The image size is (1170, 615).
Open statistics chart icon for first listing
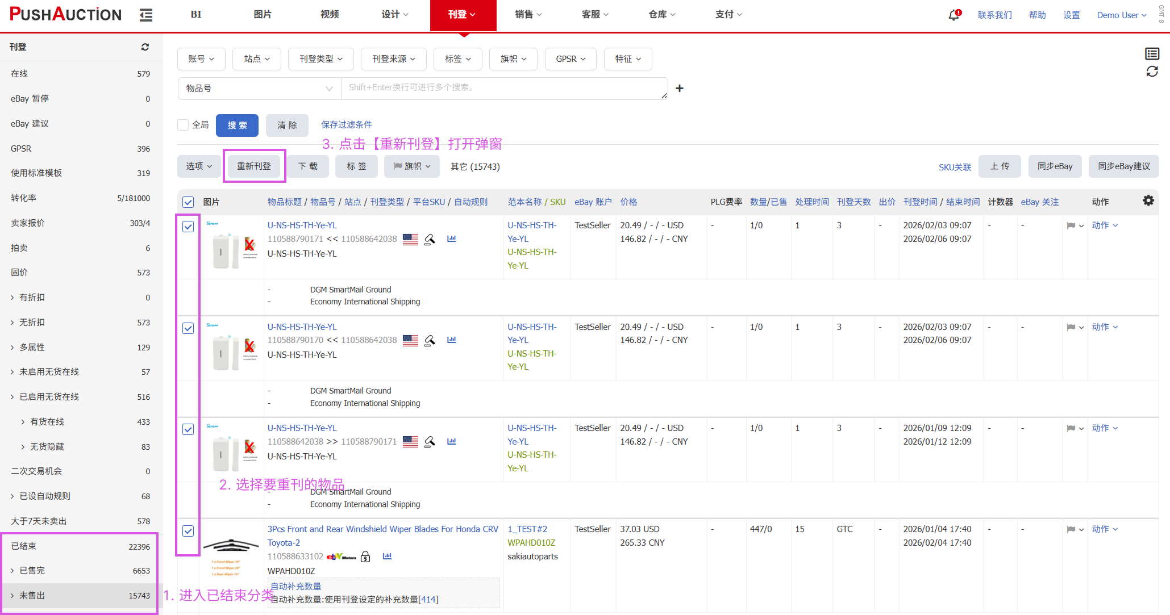pos(452,239)
